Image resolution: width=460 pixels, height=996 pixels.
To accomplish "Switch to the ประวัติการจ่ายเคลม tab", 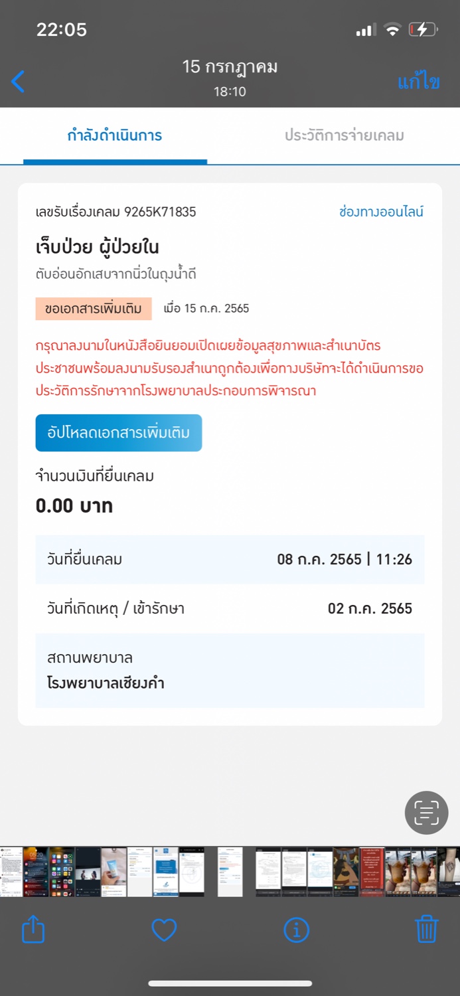I will point(345,135).
